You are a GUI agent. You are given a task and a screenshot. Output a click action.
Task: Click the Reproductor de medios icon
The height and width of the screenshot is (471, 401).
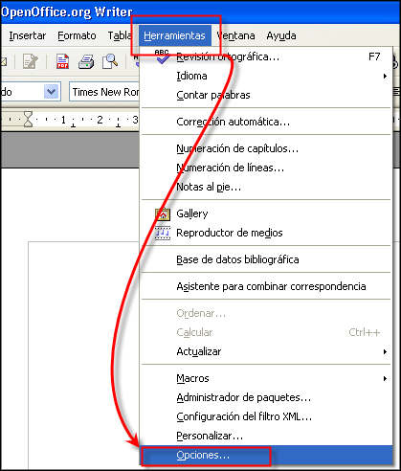[163, 234]
